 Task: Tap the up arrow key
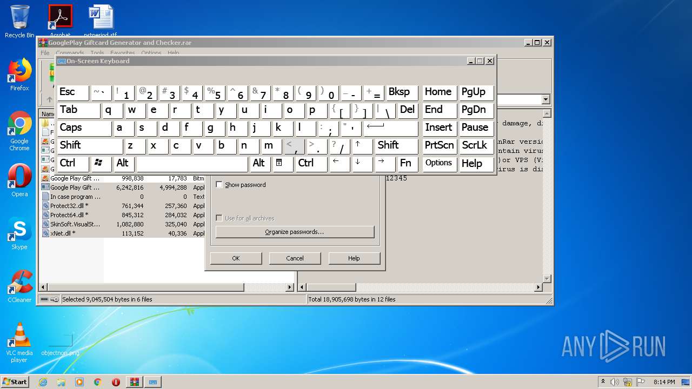pyautogui.click(x=361, y=146)
